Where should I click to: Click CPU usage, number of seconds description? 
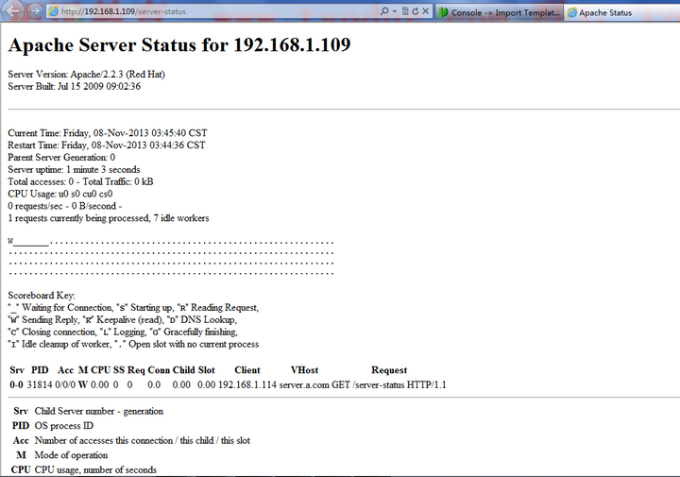pyautogui.click(x=95, y=469)
